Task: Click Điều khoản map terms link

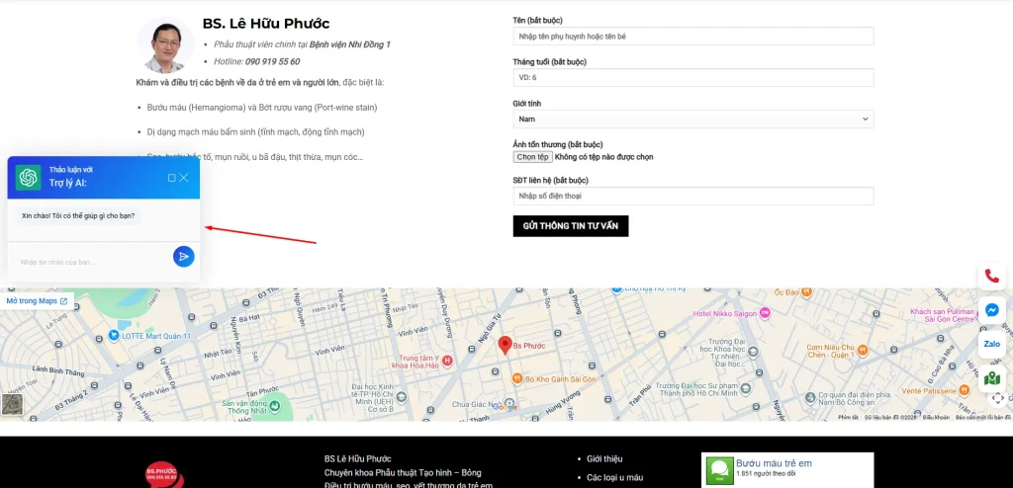Action: pyautogui.click(x=936, y=418)
